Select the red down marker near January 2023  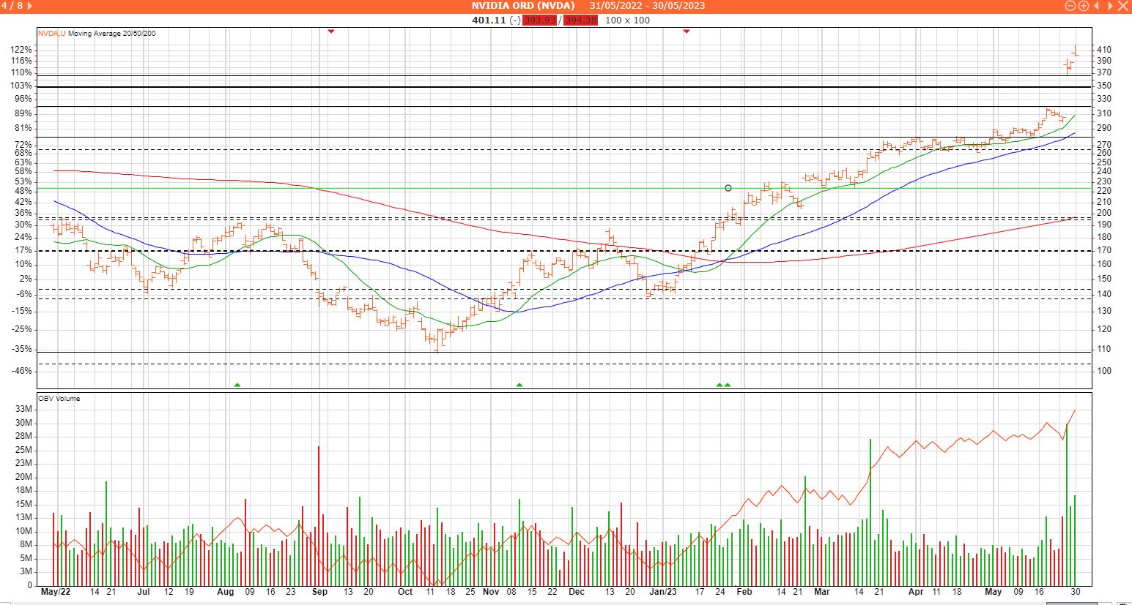tap(687, 31)
